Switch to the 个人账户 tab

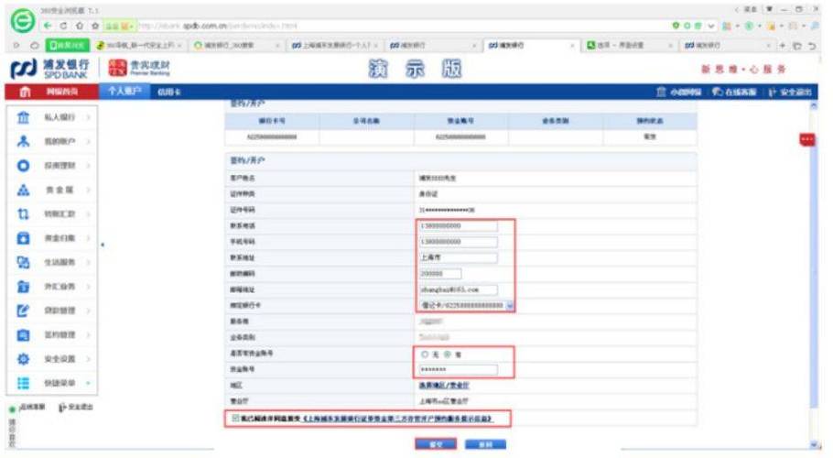tap(124, 92)
